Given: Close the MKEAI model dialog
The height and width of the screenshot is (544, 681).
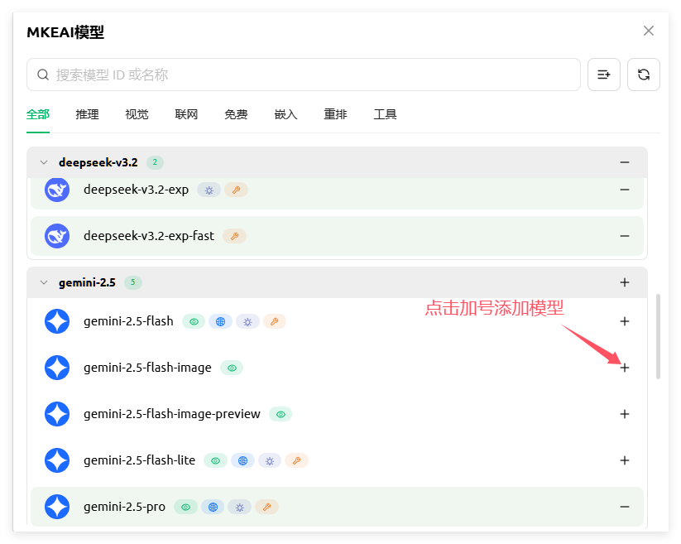Looking at the screenshot, I should [x=649, y=31].
